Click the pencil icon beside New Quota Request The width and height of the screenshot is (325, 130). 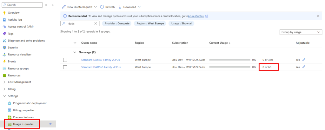tap(64, 7)
